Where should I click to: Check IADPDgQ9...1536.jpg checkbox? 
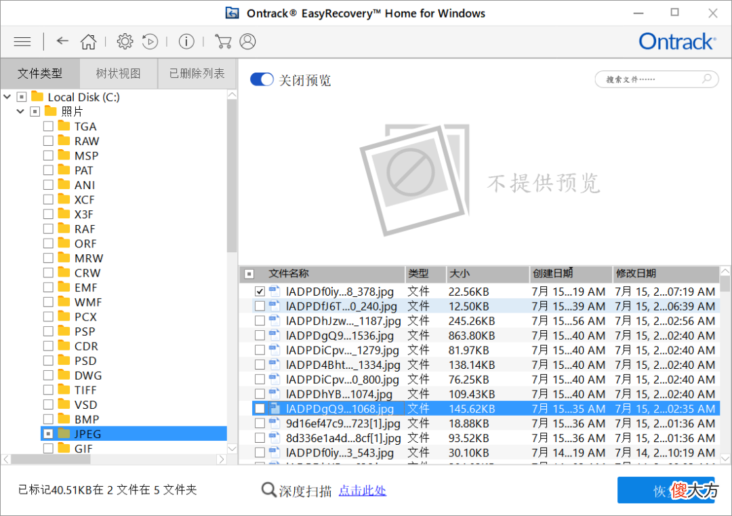click(x=260, y=335)
